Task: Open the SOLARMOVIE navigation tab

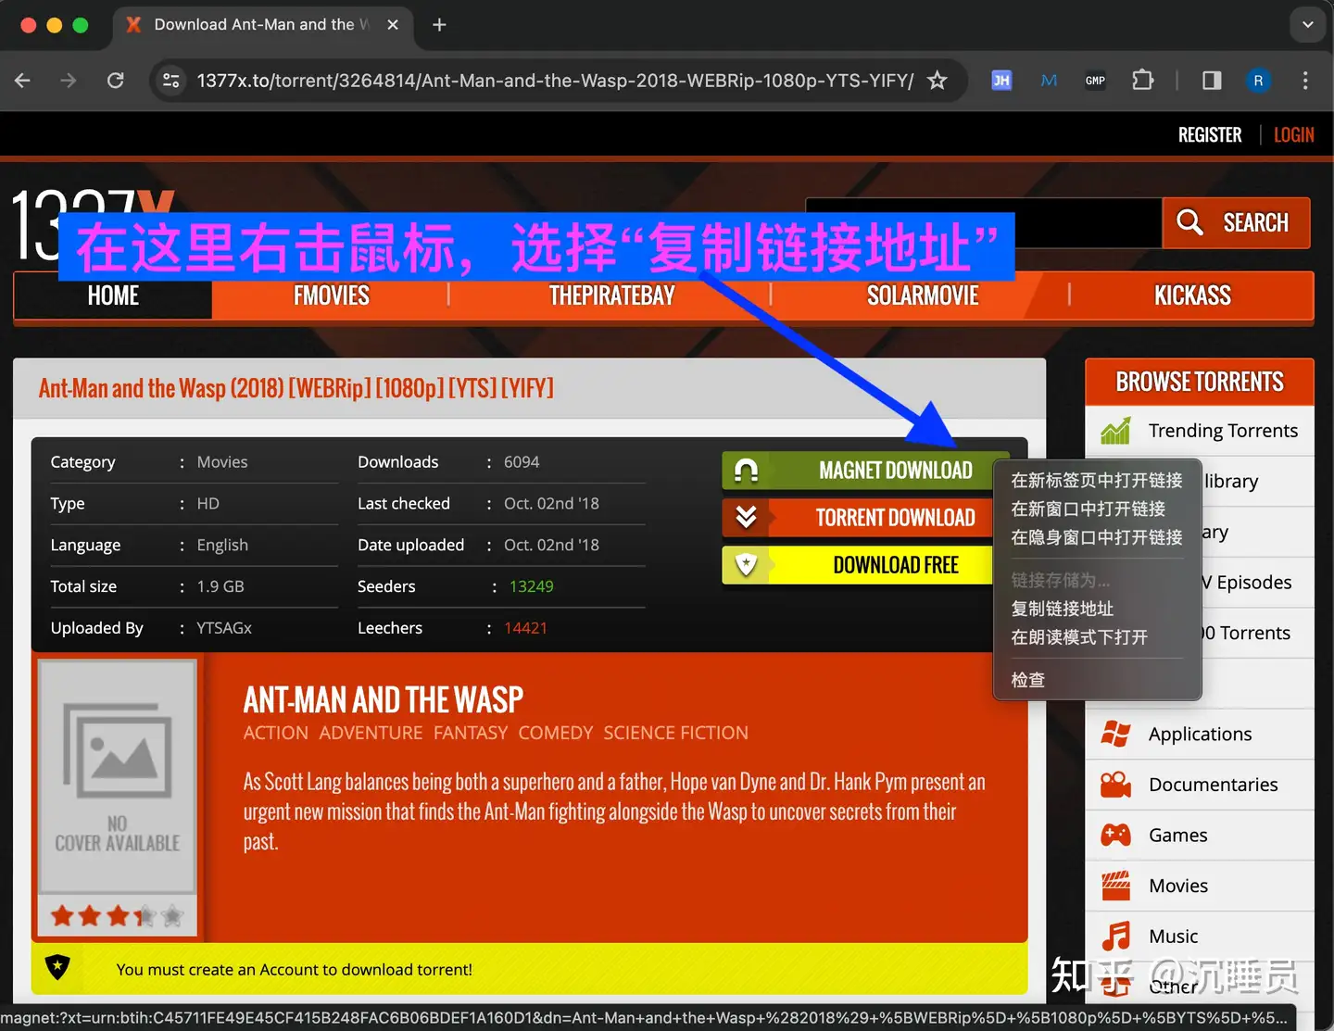Action: pos(923,295)
